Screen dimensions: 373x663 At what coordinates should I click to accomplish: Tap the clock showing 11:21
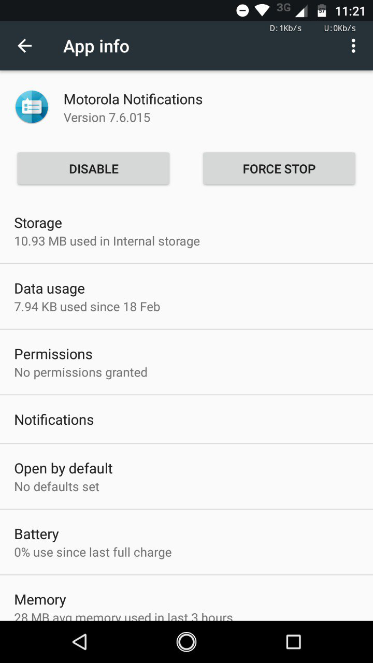(350, 11)
